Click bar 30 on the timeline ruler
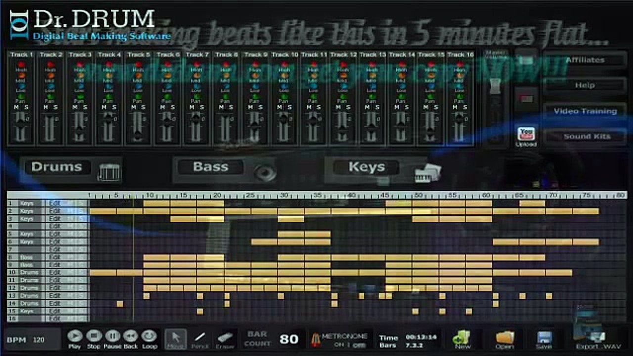This screenshot has width=633, height=356. (x=284, y=195)
